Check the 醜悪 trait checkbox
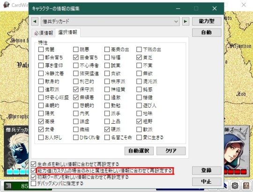This screenshot has height=192, width=253. (x=76, y=49)
